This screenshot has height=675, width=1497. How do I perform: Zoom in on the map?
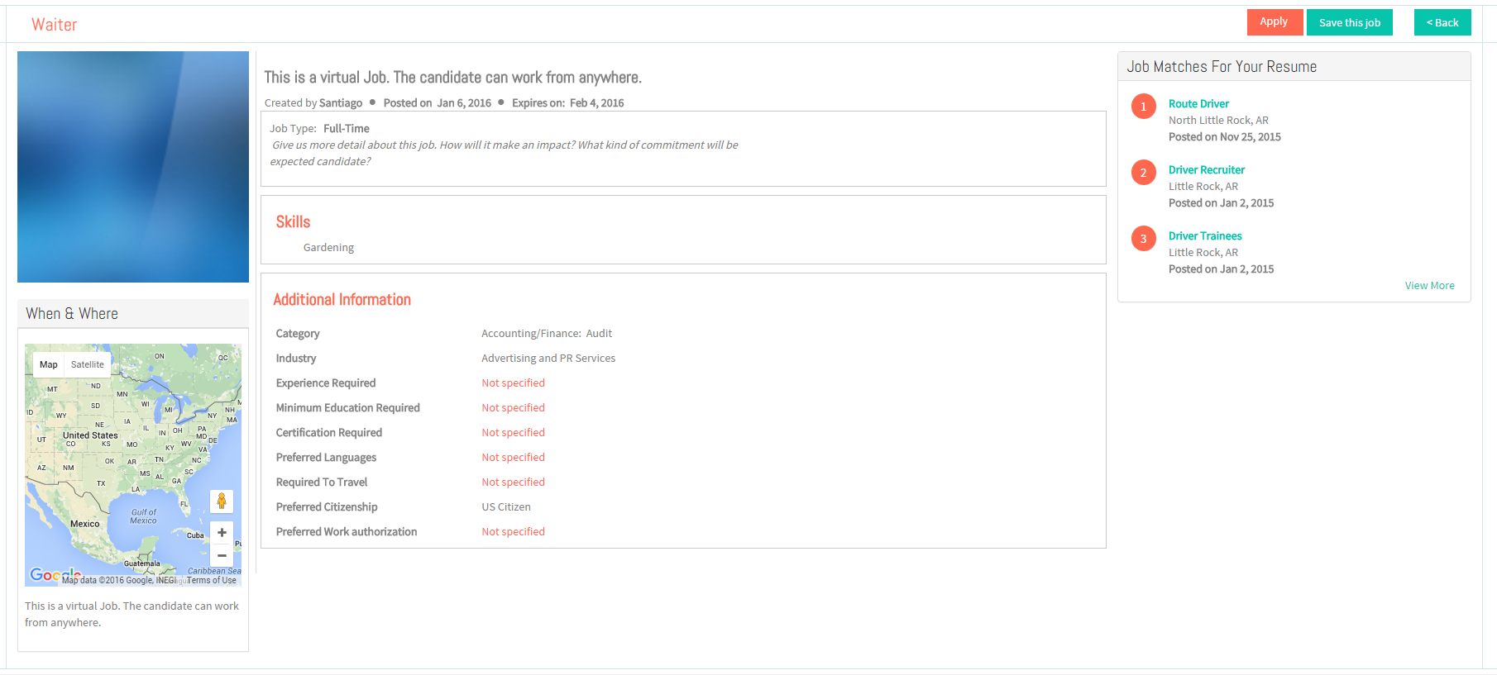pyautogui.click(x=222, y=533)
